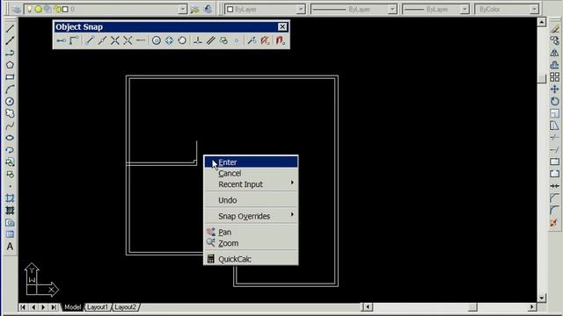Choose Pan from the context menu

pyautogui.click(x=251, y=232)
